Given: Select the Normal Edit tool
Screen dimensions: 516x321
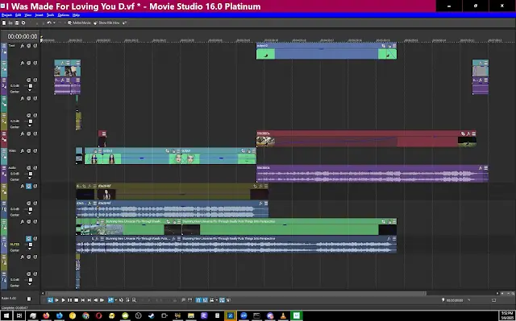Looking at the screenshot, I should click(110, 300).
